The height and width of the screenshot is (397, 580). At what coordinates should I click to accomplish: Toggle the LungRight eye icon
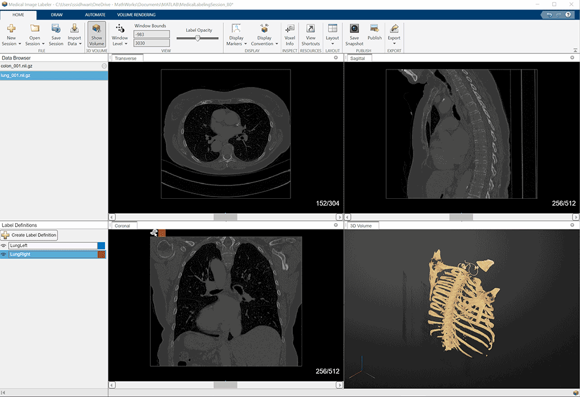point(4,254)
